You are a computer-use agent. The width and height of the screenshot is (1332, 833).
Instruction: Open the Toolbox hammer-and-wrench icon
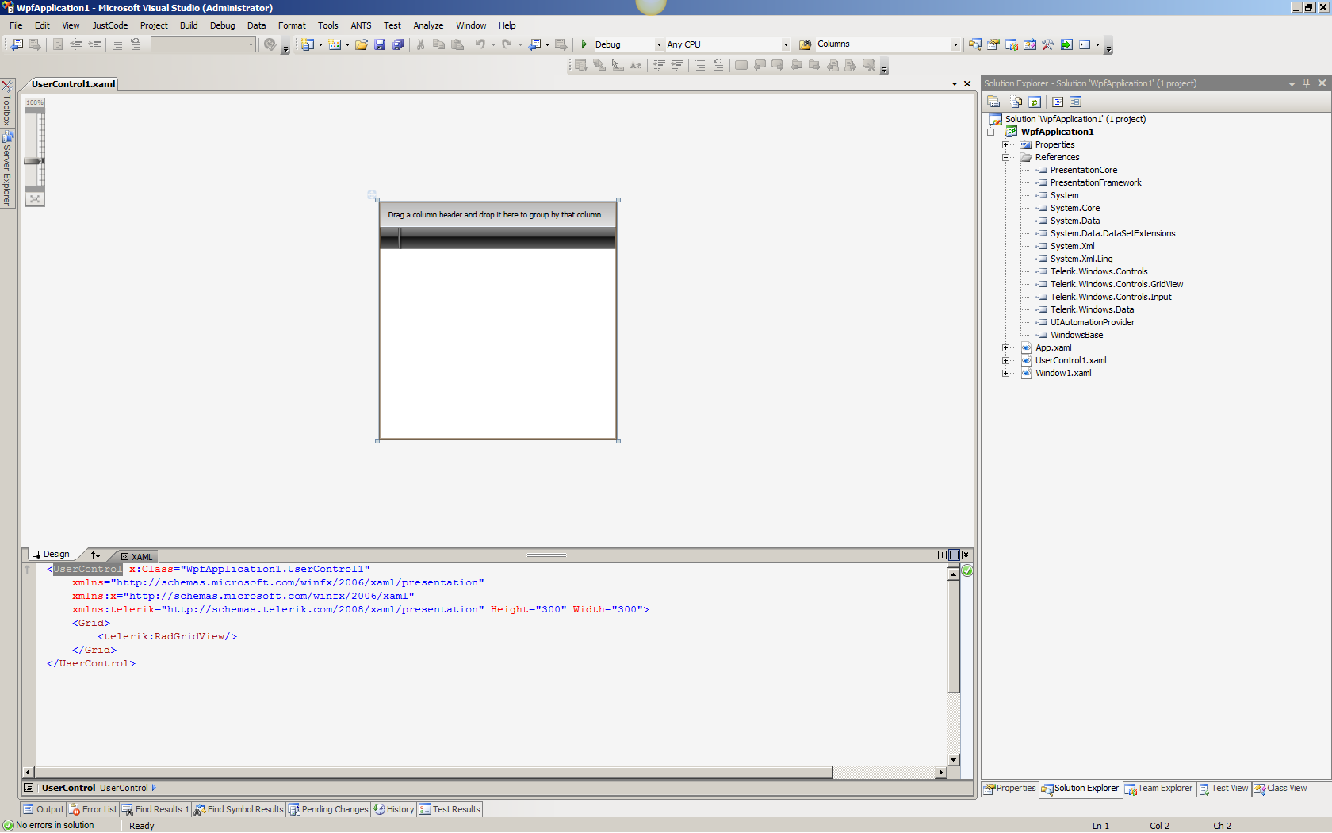tap(1048, 44)
